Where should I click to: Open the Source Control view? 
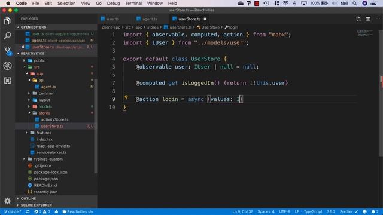pyautogui.click(x=7, y=51)
